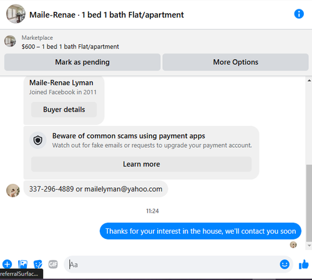Open conversation info via blue info icon
The height and width of the screenshot is (280, 312).
point(299,14)
